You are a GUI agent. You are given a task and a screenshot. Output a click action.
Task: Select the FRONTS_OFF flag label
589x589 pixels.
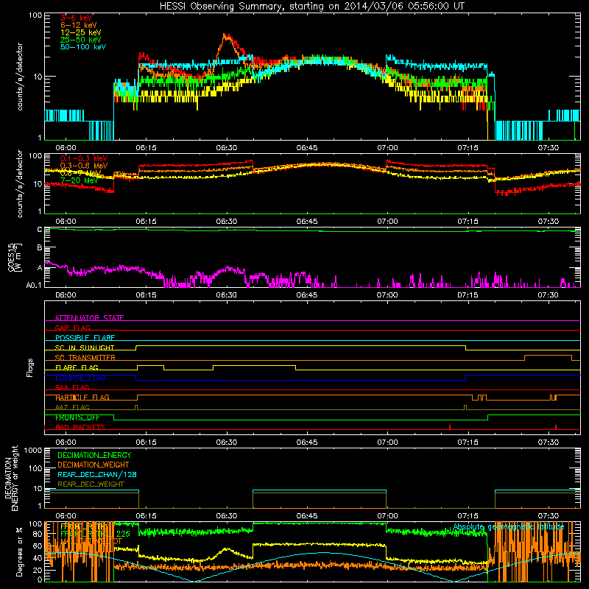(x=77, y=417)
